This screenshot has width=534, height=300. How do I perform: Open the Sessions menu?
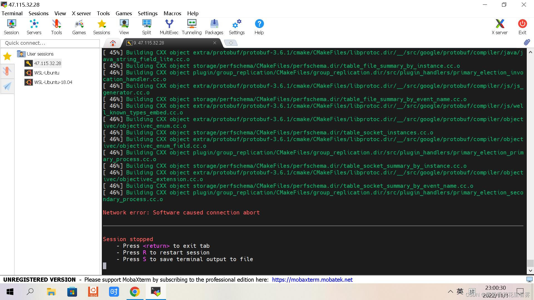pos(38,13)
